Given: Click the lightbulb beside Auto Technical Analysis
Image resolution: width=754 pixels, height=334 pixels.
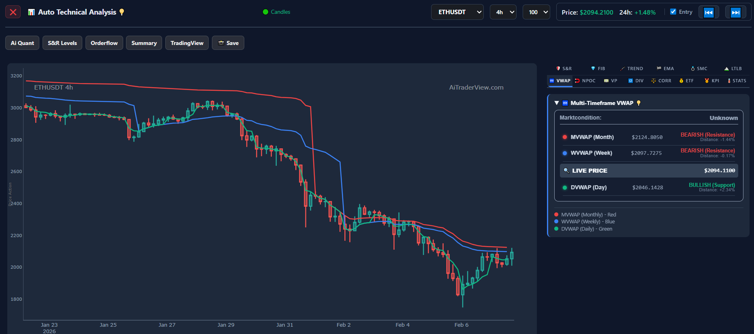Looking at the screenshot, I should click(x=122, y=12).
